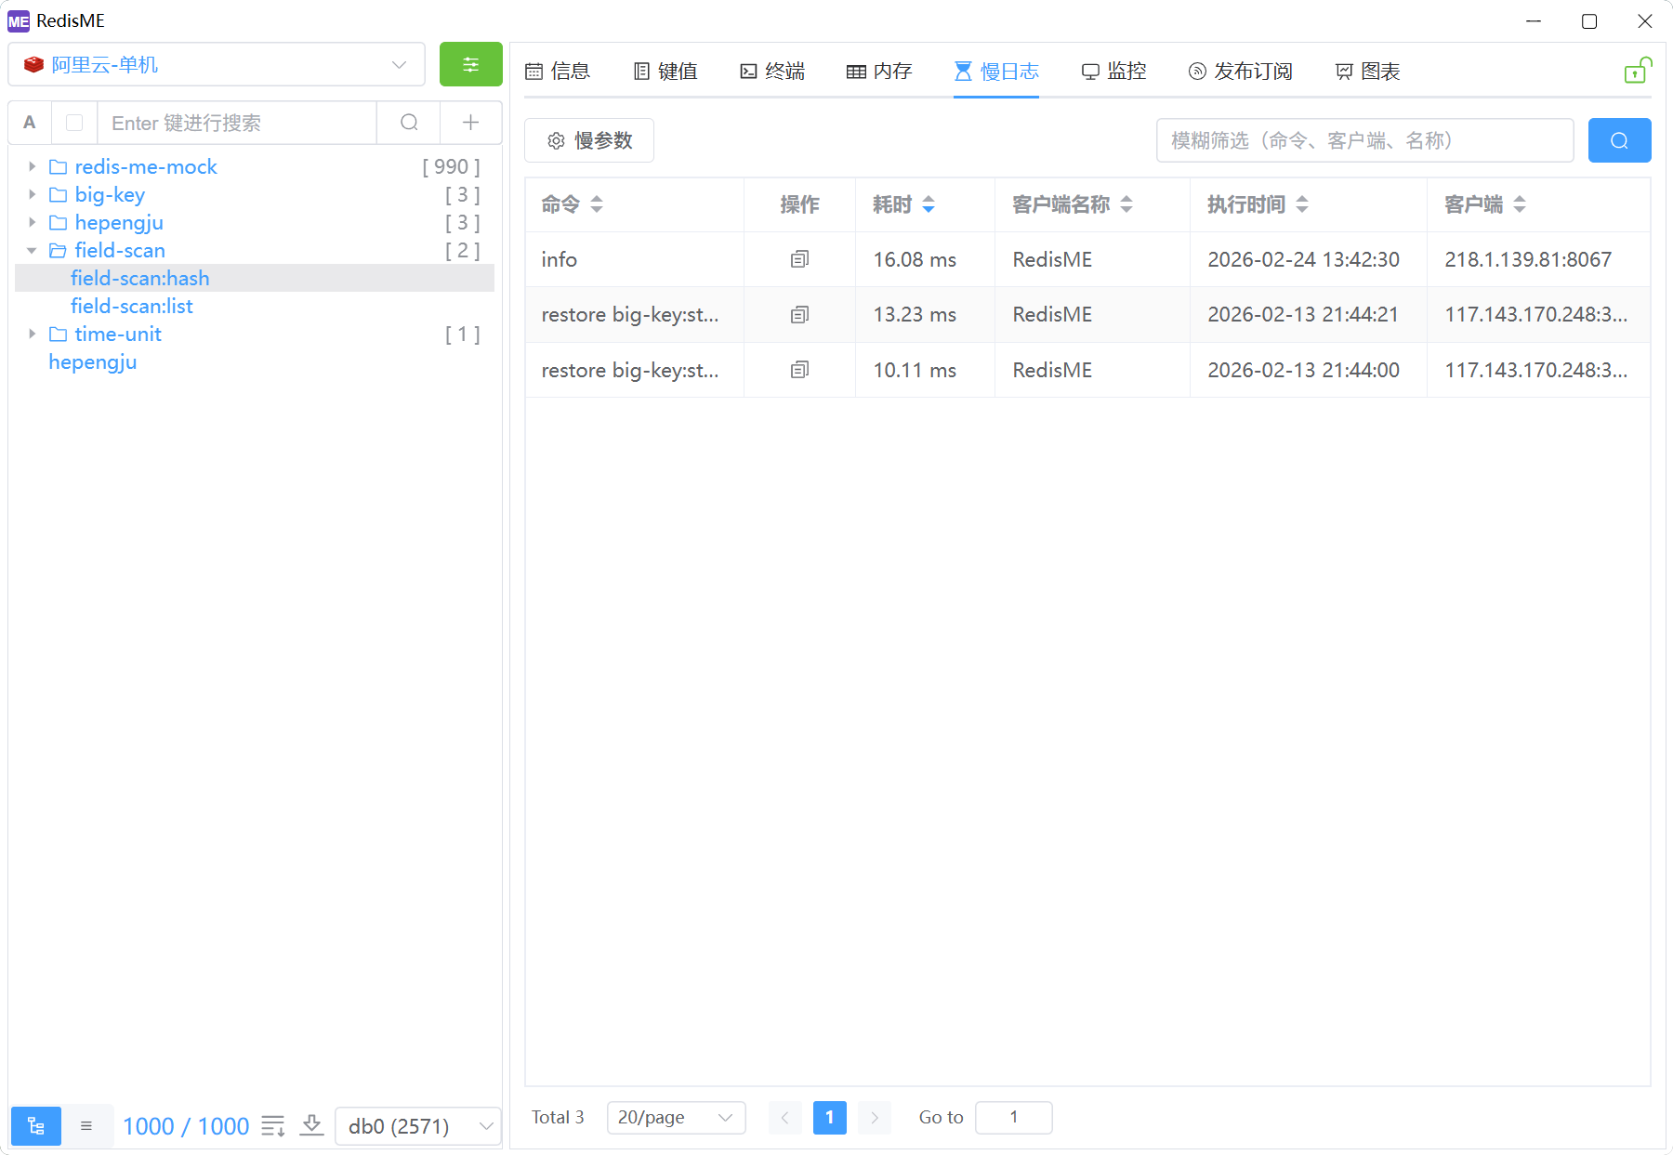The height and width of the screenshot is (1155, 1673).
Task: Click the add new key plus icon
Action: click(x=470, y=123)
